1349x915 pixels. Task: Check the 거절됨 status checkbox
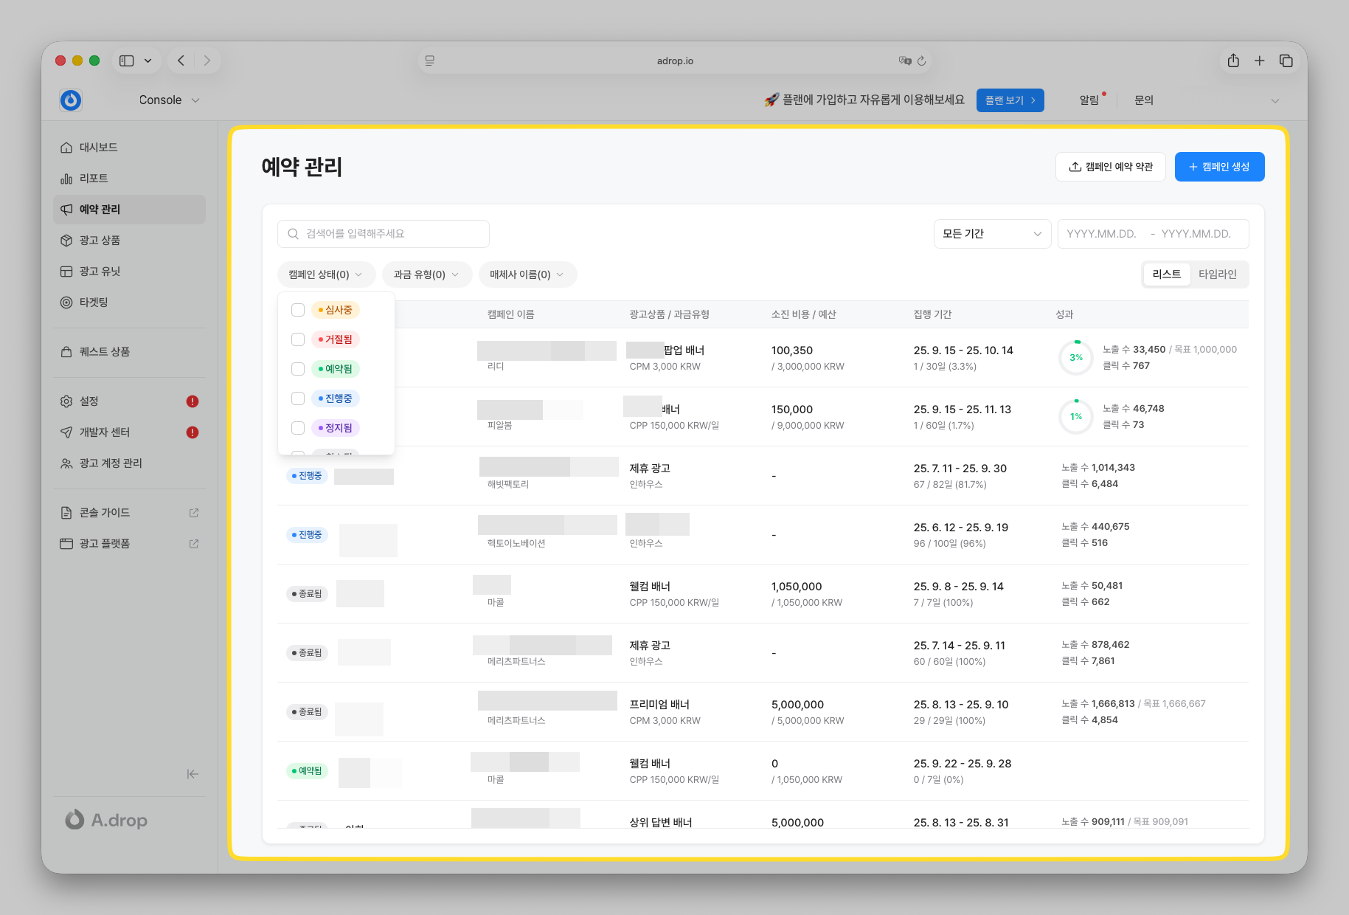pyautogui.click(x=298, y=339)
